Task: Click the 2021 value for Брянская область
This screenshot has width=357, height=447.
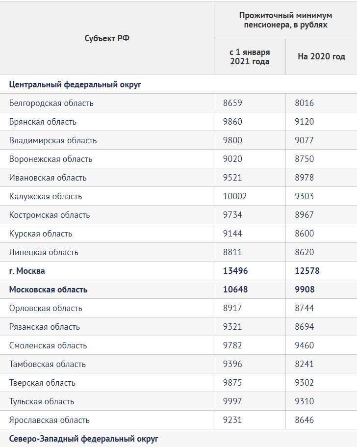Action: tap(232, 122)
